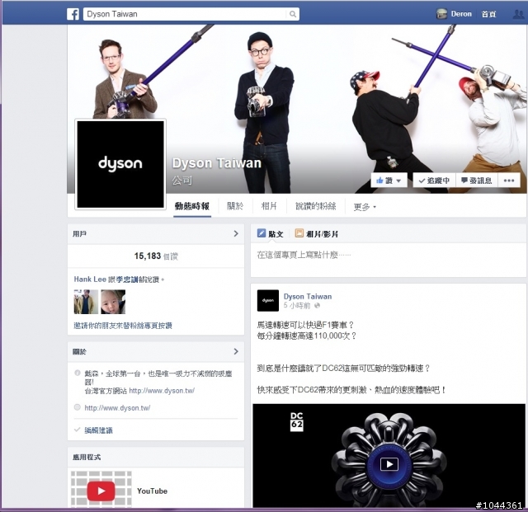Viewport: 528px width, 512px height.
Task: Switch to the 相片 Photos tab
Action: [x=269, y=206]
